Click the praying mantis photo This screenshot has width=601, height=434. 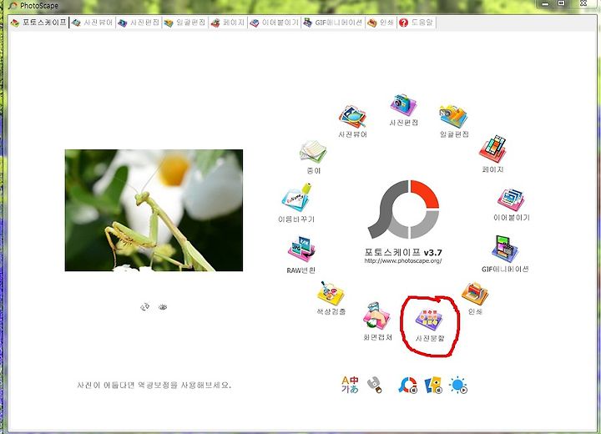click(x=154, y=210)
